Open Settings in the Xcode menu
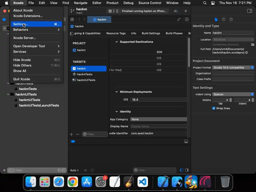This screenshot has width=256, height=192. pyautogui.click(x=36, y=24)
